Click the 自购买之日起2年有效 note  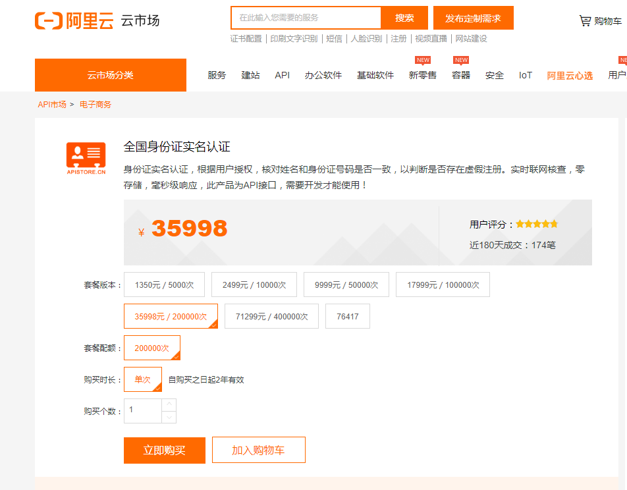click(x=206, y=379)
